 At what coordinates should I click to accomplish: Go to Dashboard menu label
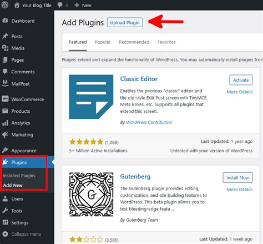pyautogui.click(x=23, y=21)
